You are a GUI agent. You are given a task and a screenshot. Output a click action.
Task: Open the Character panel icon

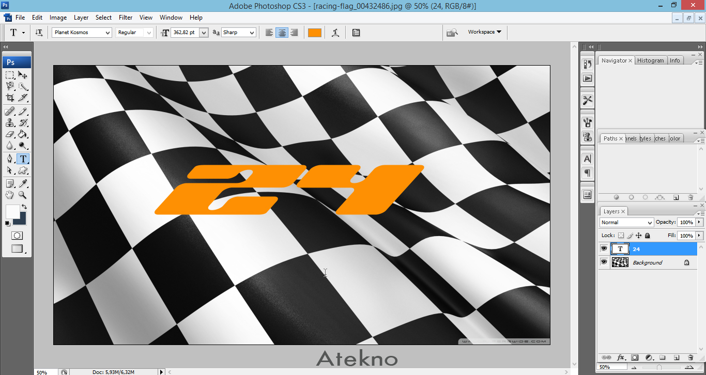[x=587, y=159]
